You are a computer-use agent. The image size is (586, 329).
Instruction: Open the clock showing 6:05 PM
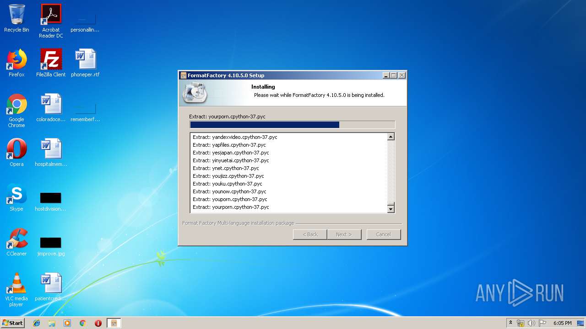pyautogui.click(x=562, y=323)
